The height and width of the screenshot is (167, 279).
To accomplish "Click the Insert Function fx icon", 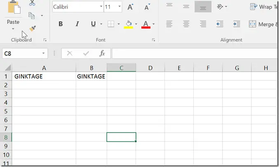I will click(102, 53).
